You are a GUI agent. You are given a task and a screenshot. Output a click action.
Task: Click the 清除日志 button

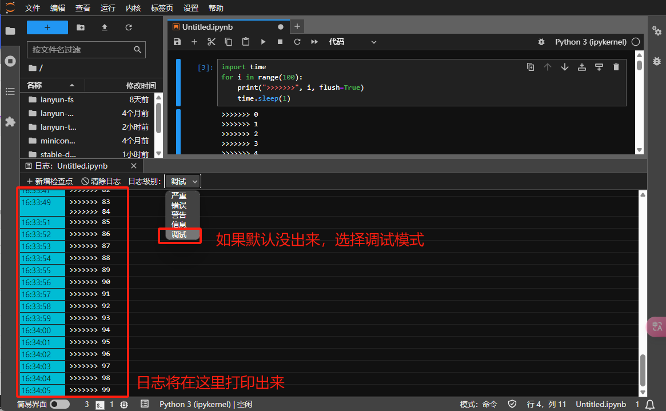[x=101, y=181]
